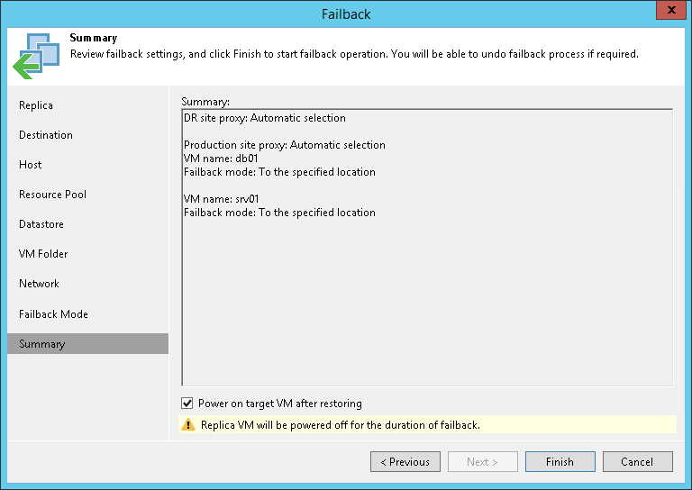692x490 pixels.
Task: Click the Failback title bar
Action: tap(346, 14)
